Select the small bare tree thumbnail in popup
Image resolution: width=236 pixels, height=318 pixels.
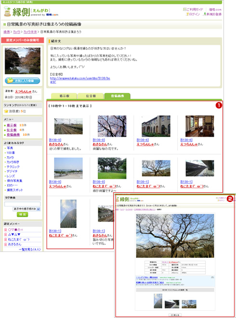(189, 304)
